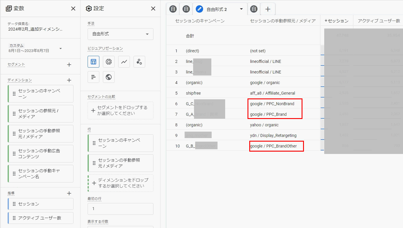Click the ↓セッション column header

coord(337,21)
